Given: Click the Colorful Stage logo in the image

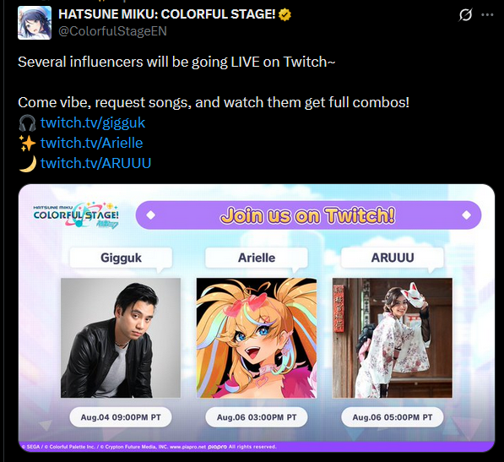Looking at the screenshot, I should click(76, 215).
